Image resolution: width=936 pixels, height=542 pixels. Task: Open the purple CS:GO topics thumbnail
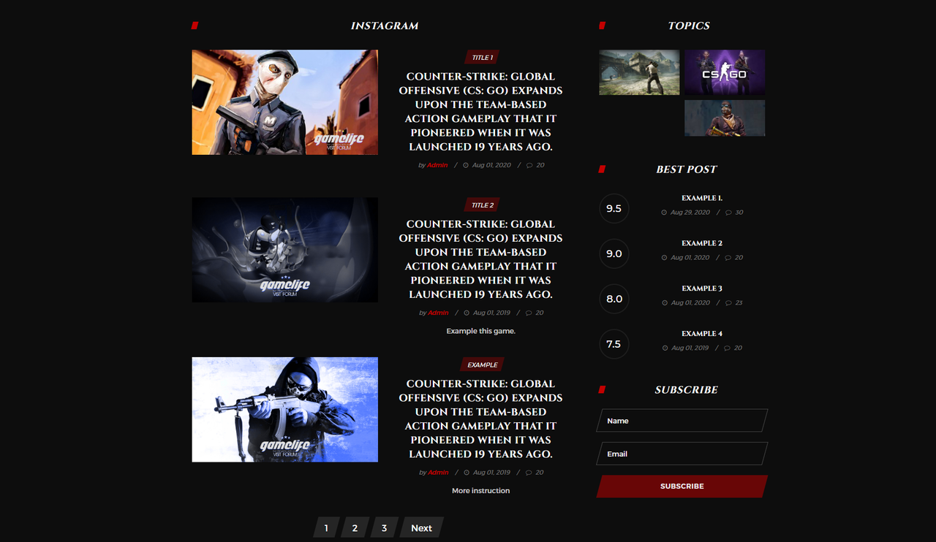(725, 72)
